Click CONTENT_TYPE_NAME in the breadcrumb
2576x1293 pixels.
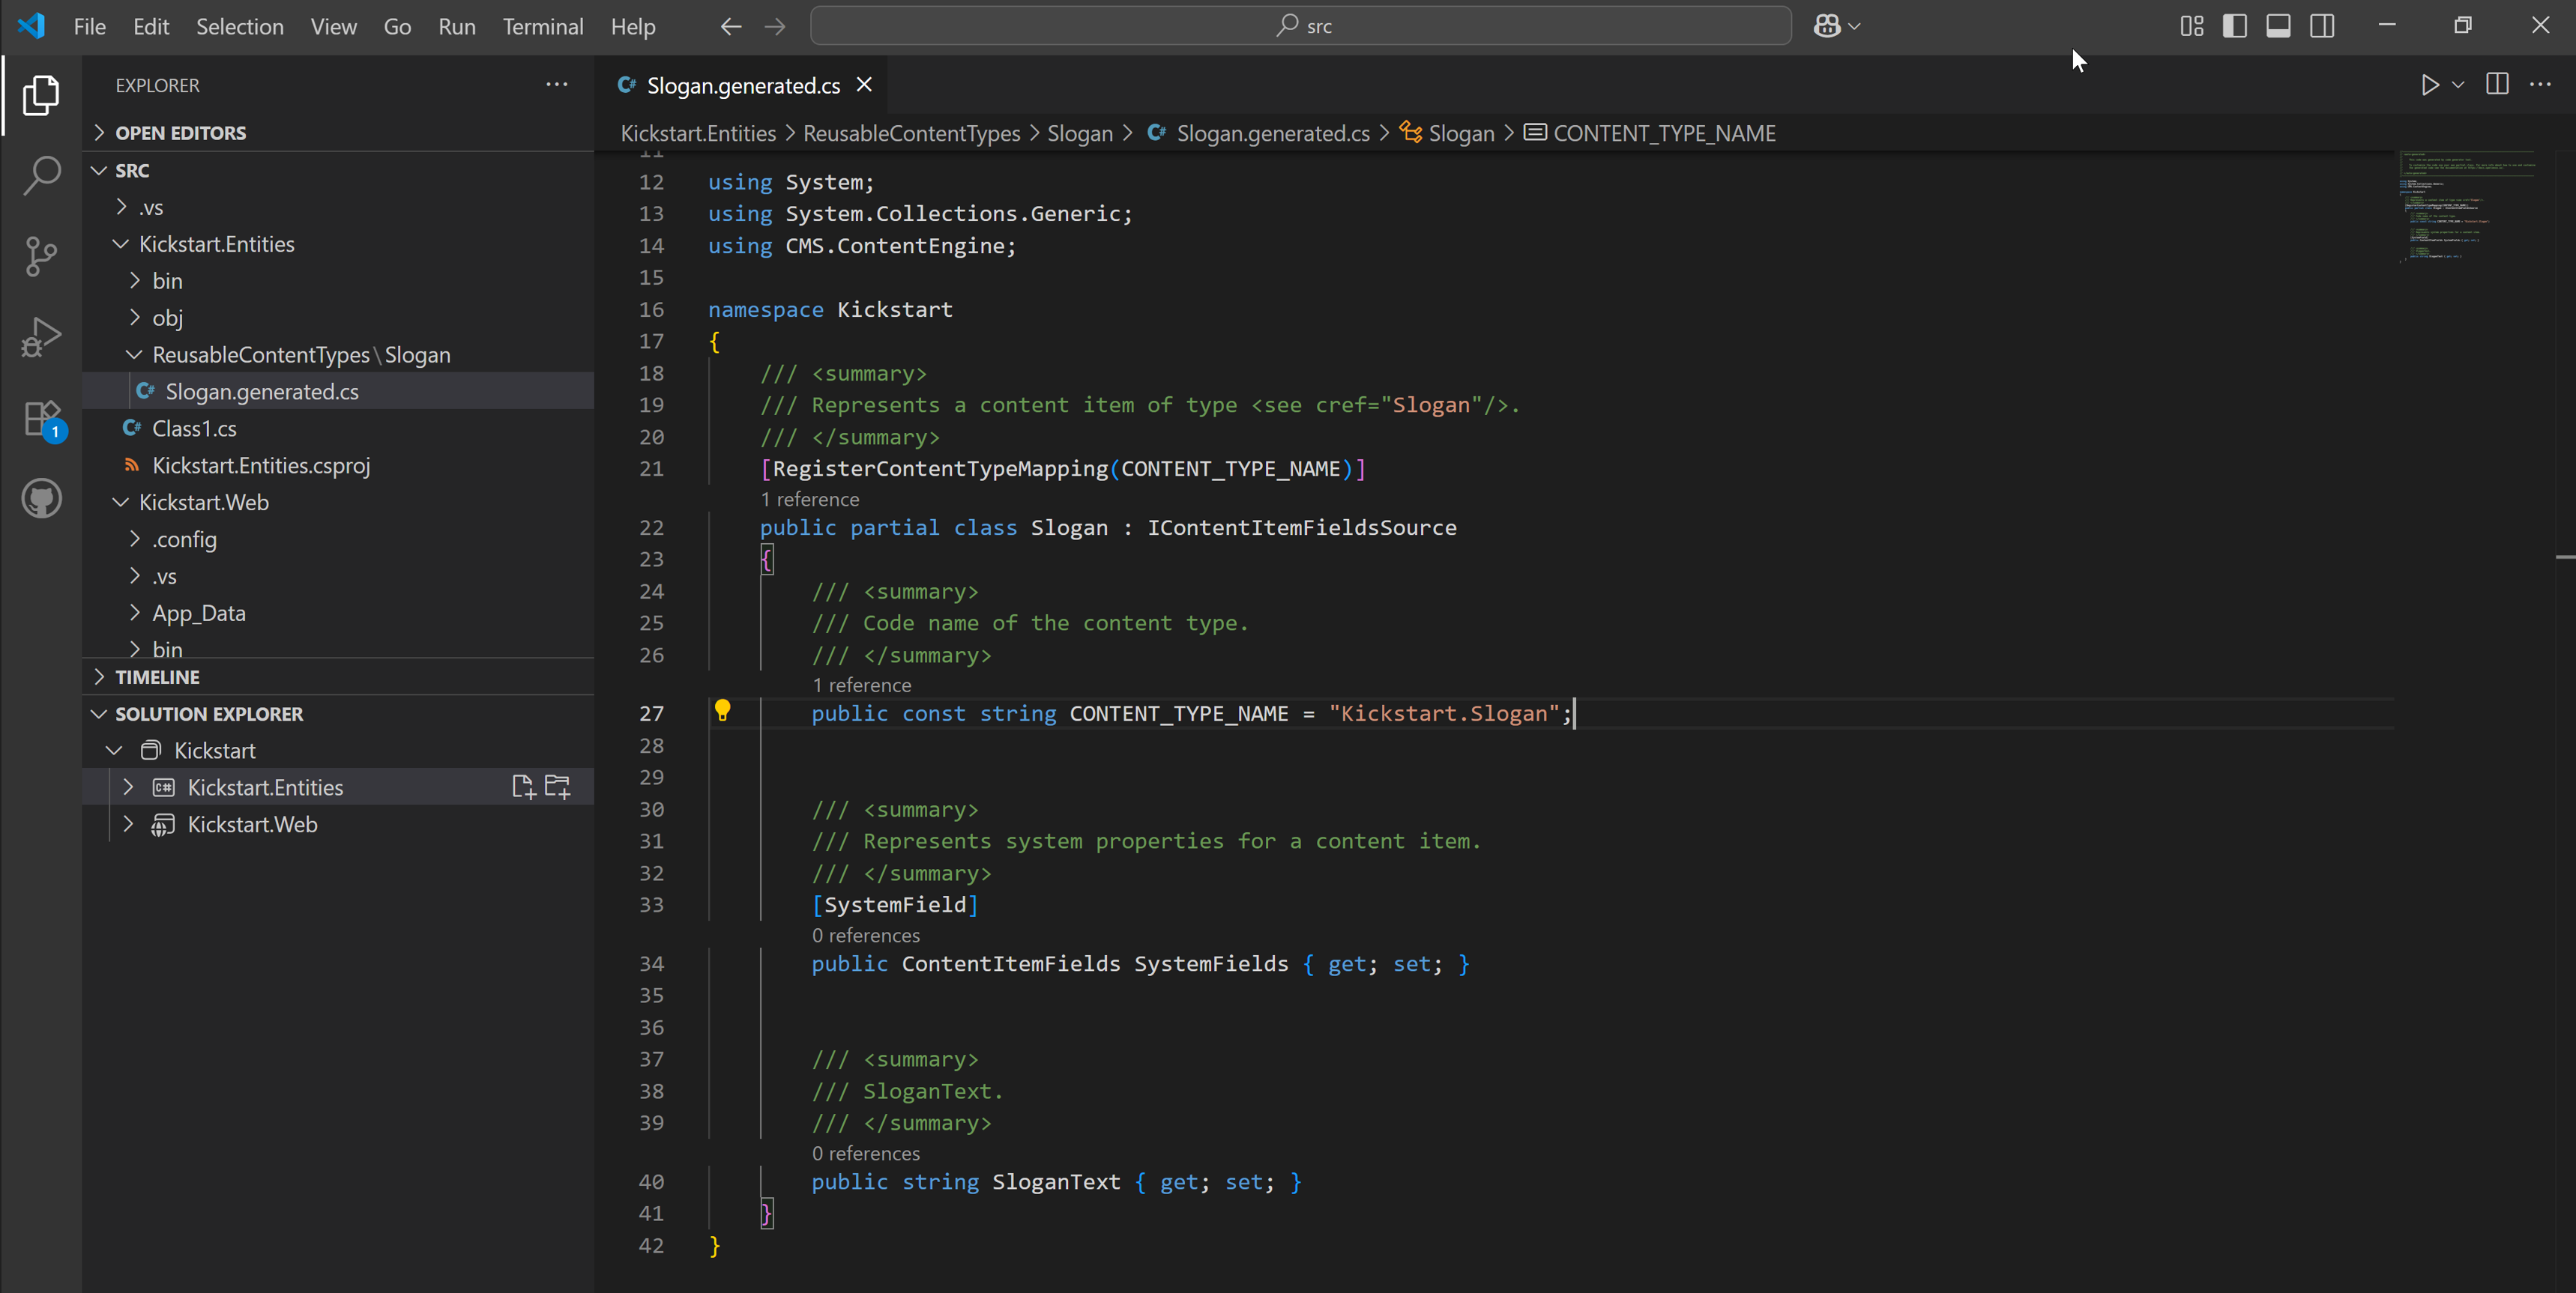click(1664, 133)
